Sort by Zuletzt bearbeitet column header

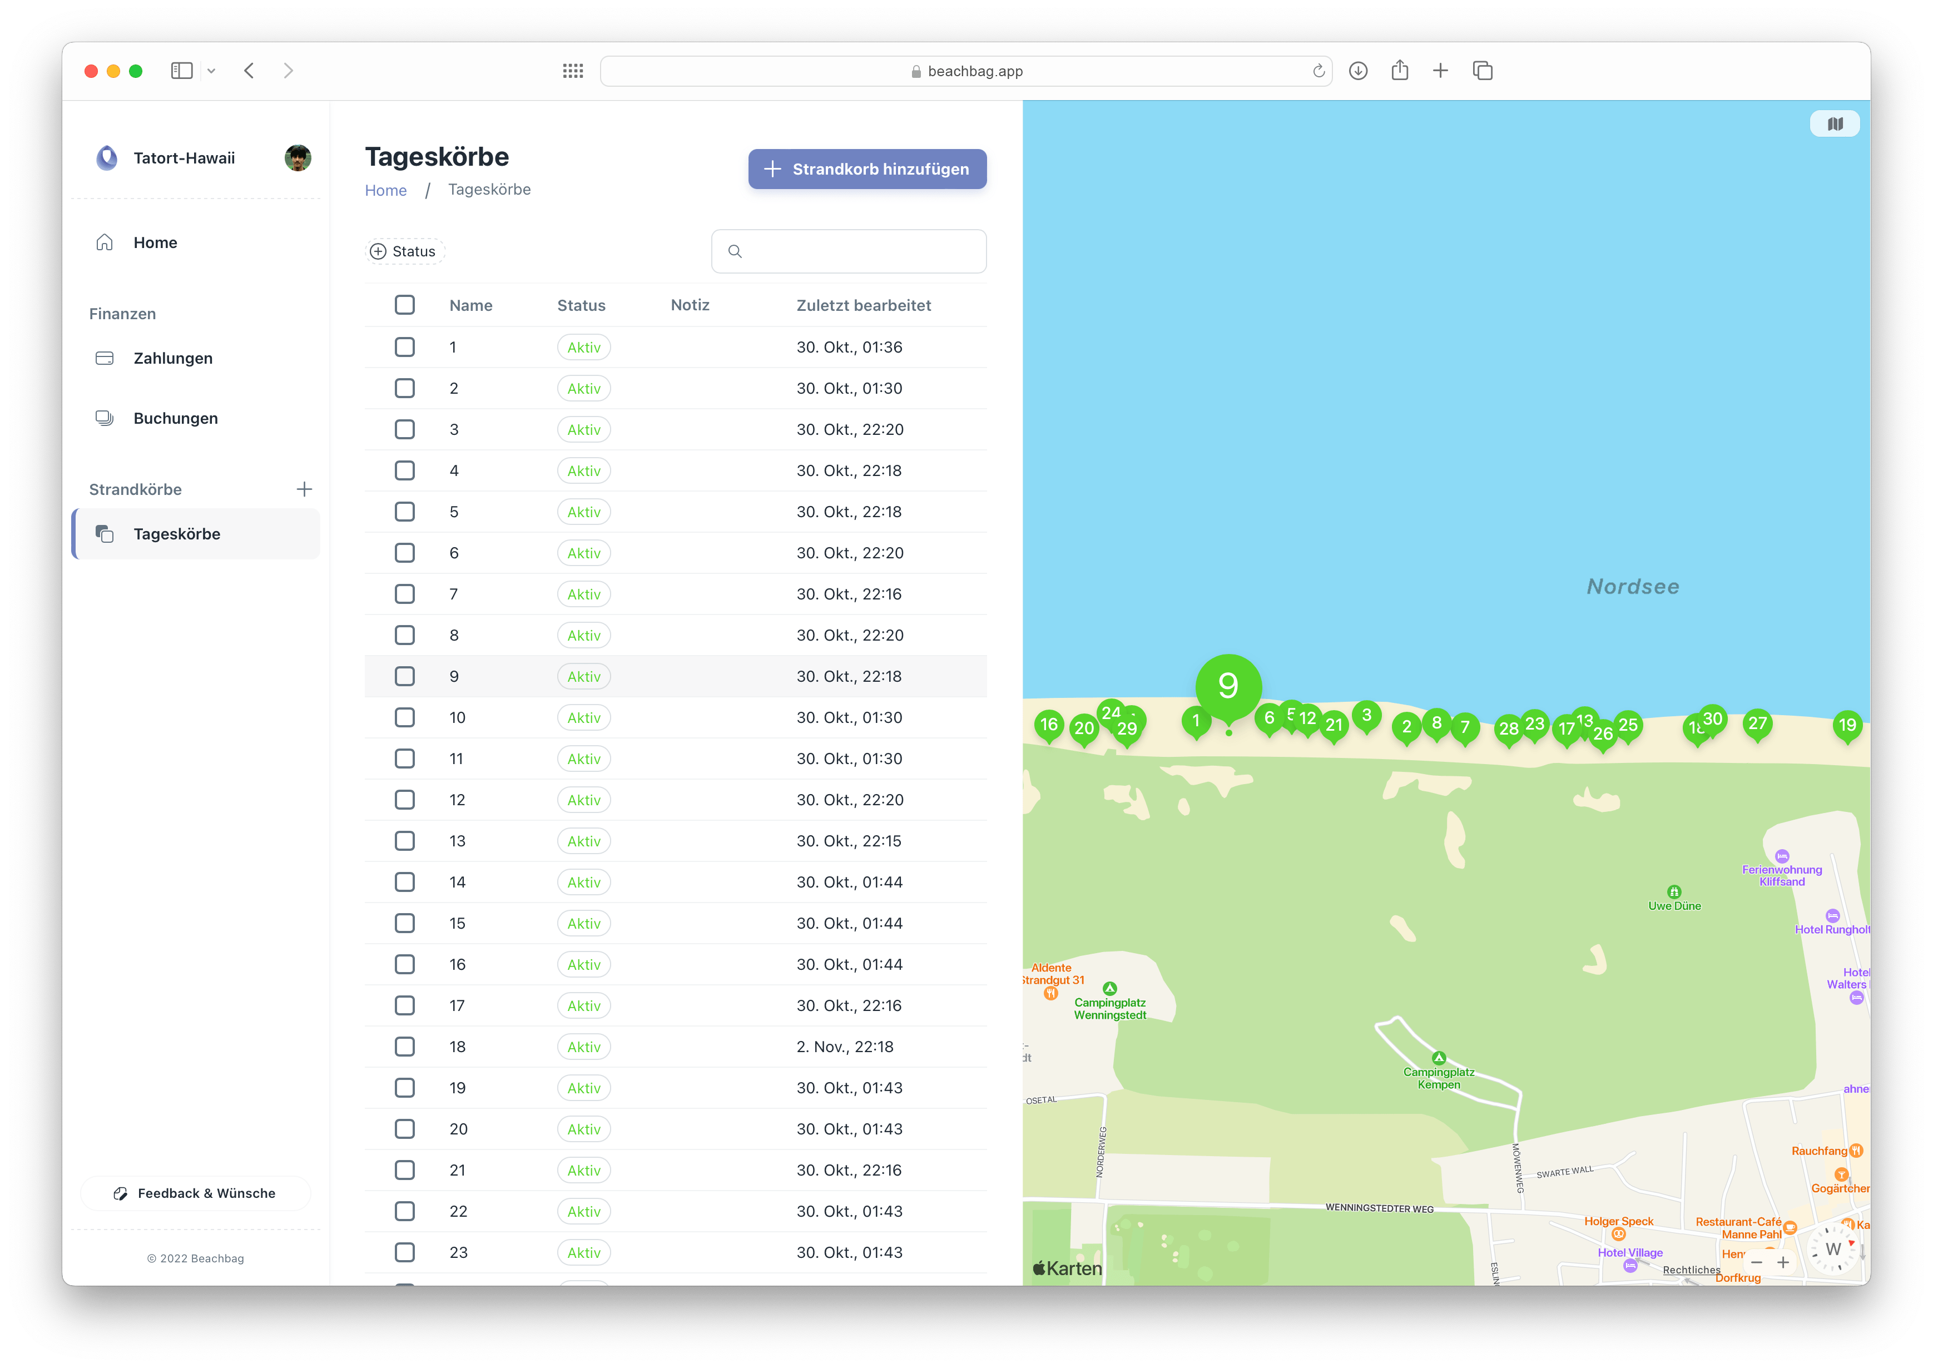(863, 305)
